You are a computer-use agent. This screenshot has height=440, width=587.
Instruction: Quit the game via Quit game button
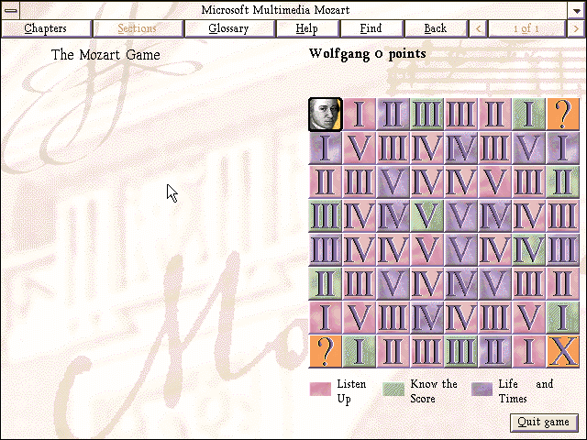[x=544, y=423]
